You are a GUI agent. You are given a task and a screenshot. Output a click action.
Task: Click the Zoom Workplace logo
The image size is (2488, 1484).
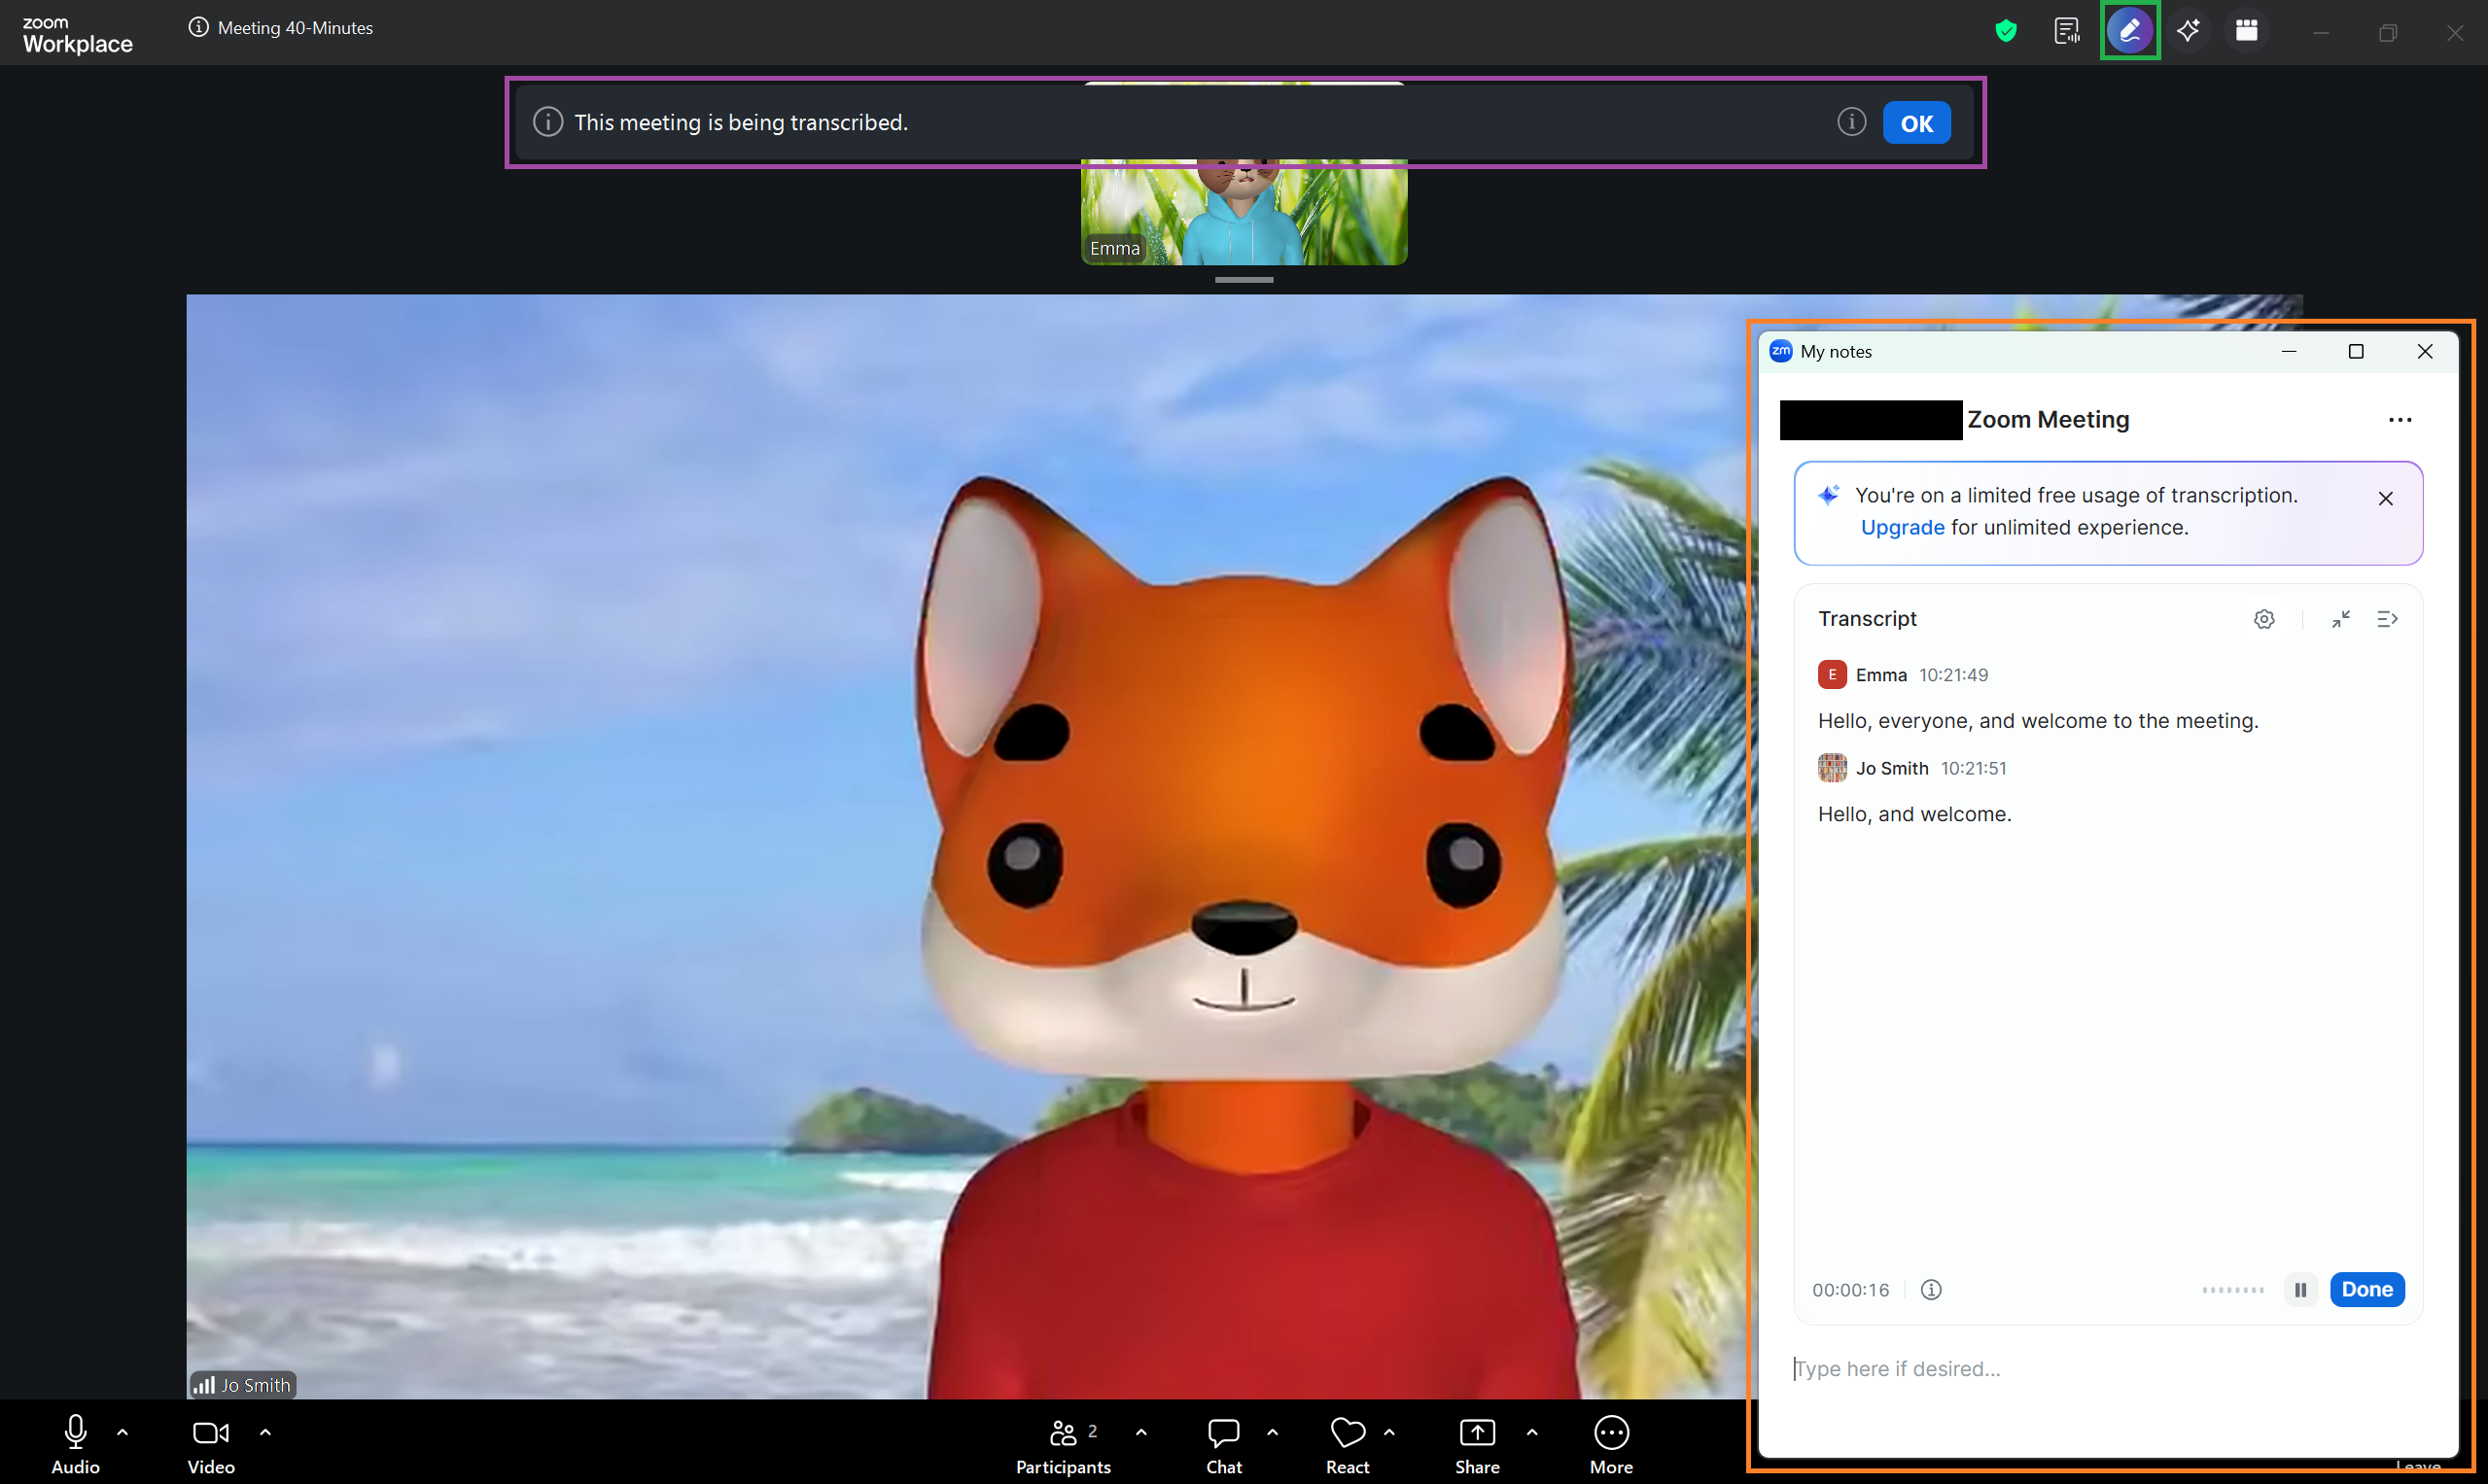pos(77,35)
